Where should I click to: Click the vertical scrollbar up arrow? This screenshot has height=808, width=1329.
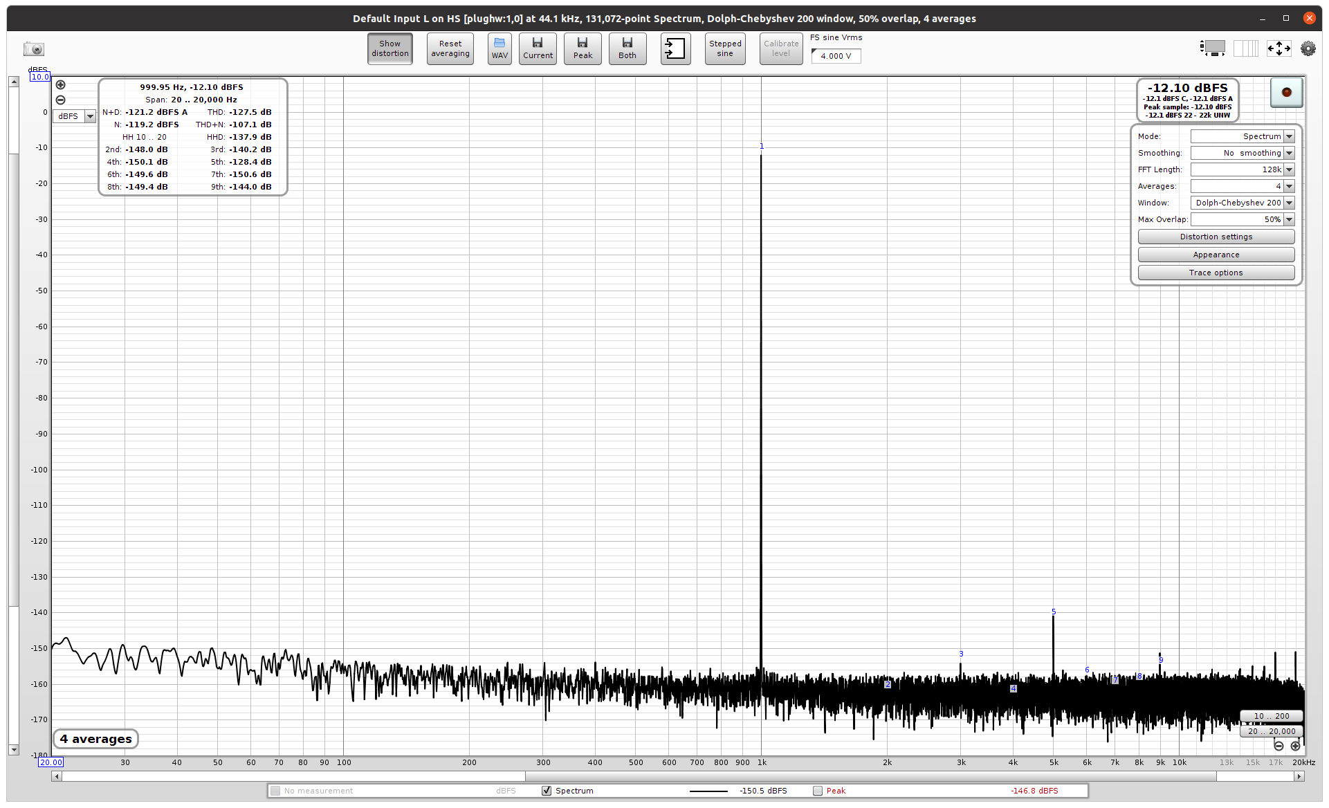(x=14, y=82)
